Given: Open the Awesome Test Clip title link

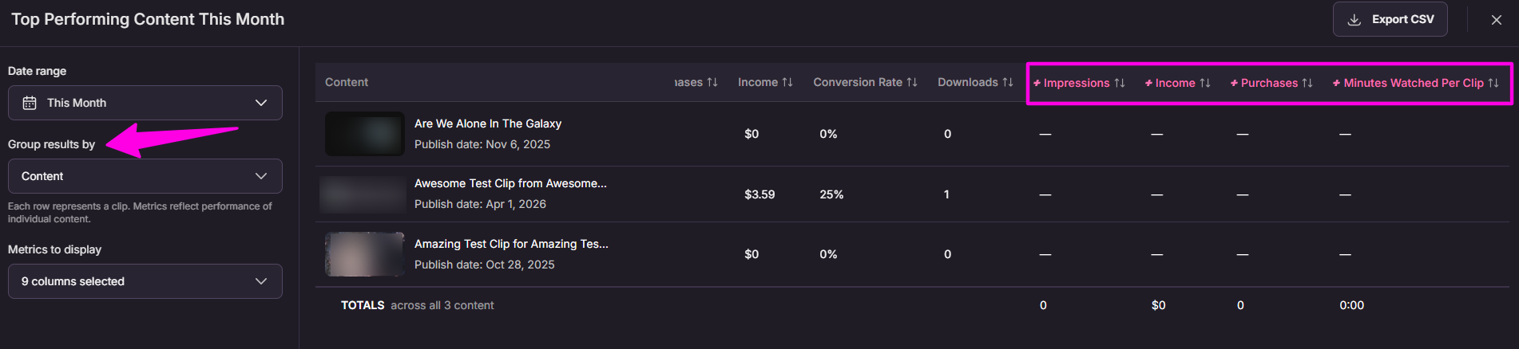Looking at the screenshot, I should pos(510,183).
